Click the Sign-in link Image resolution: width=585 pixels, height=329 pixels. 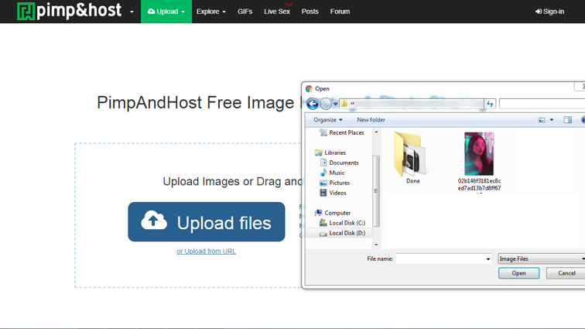[550, 12]
